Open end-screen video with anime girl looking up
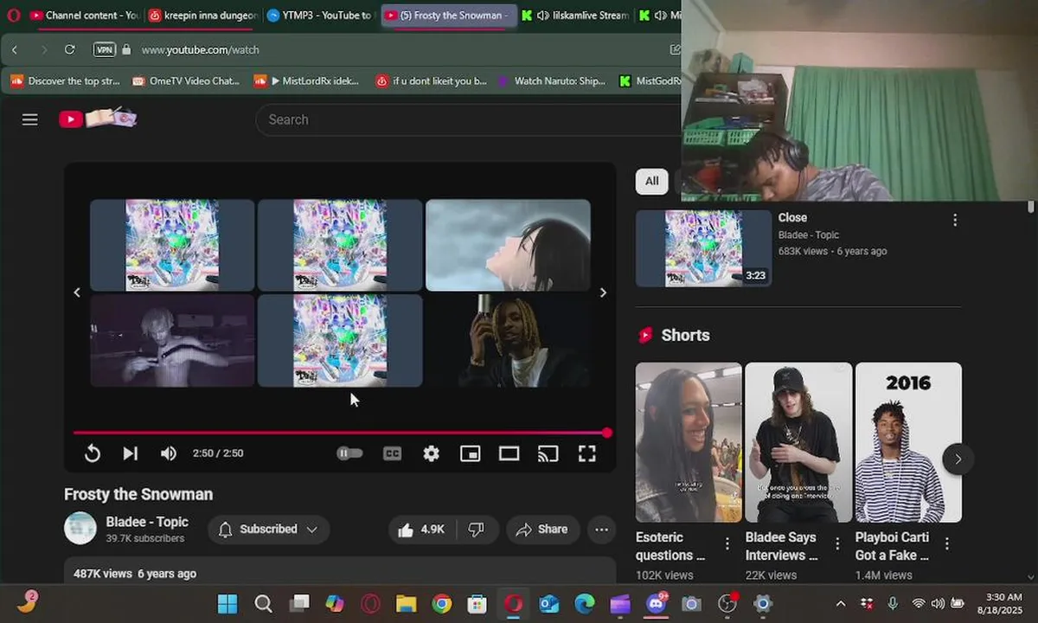Screen dimensions: 1038x623 [508, 245]
